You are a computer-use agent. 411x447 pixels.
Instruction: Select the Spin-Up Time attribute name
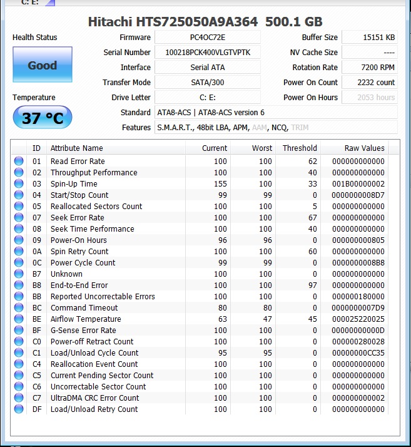74,184
